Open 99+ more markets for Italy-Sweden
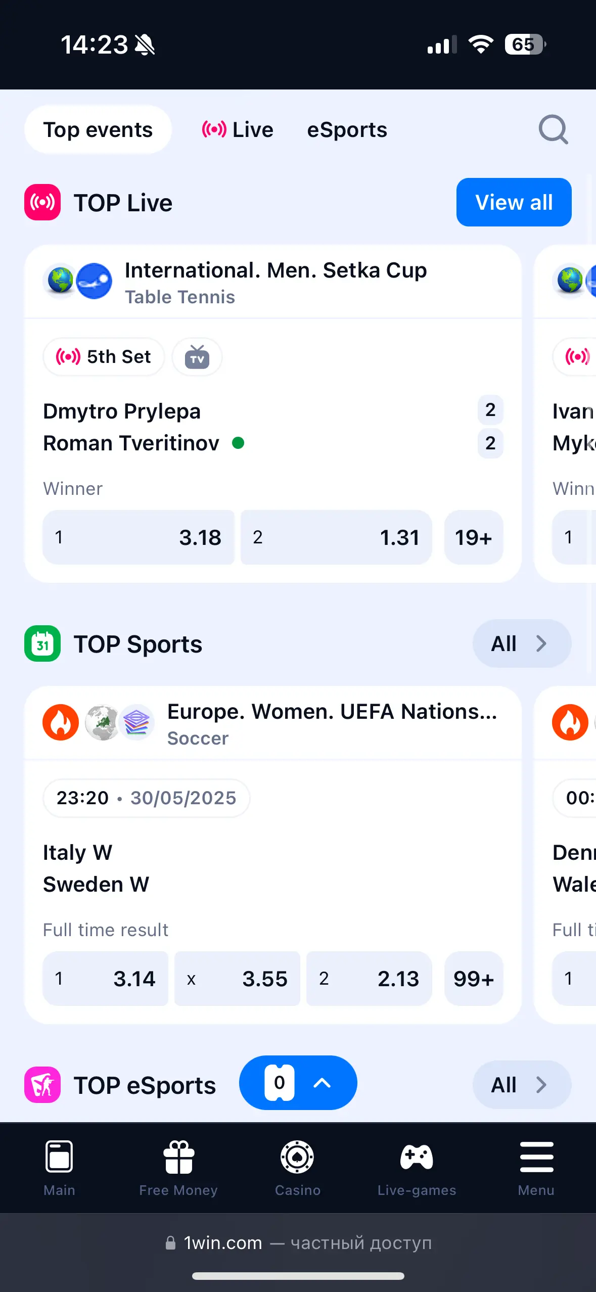This screenshot has width=596, height=1292. [x=474, y=979]
